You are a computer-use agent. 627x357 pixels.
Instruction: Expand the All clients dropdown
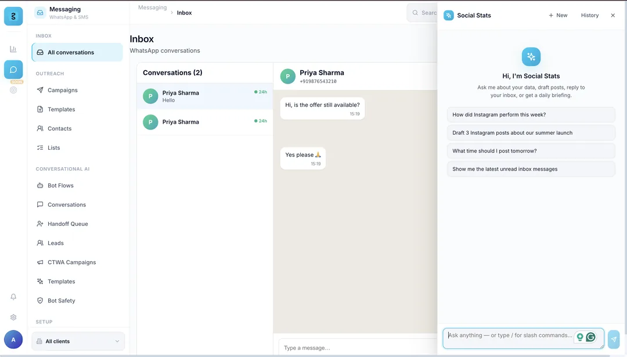click(78, 341)
